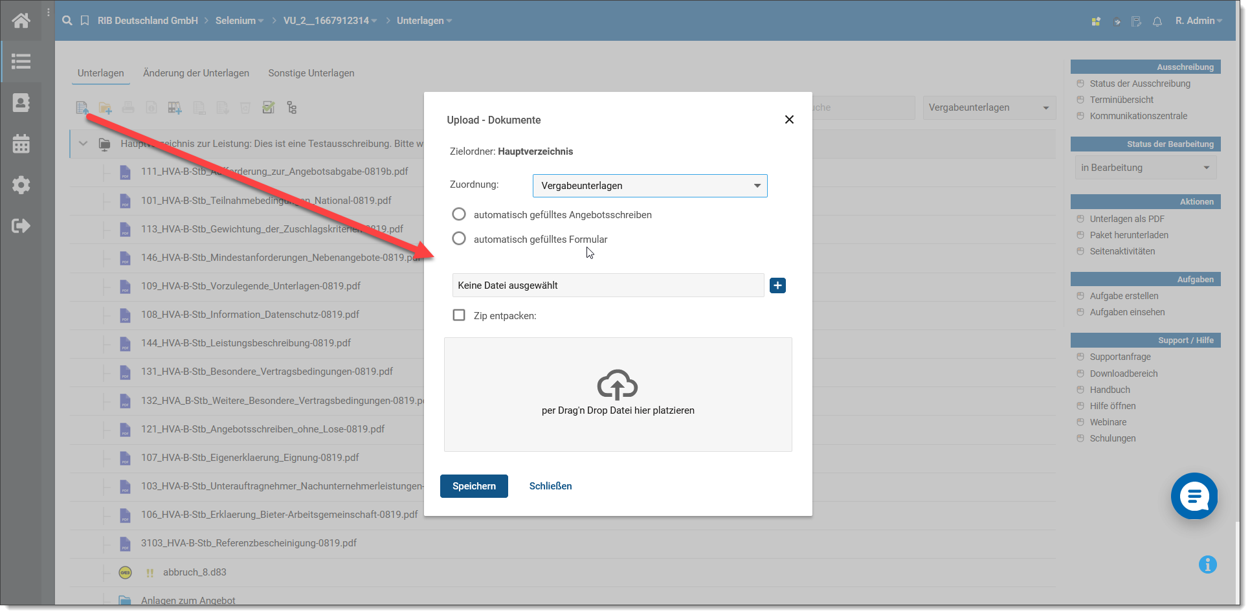1250x615 pixels.
Task: Switch to the Unterlagen tab
Action: point(101,73)
